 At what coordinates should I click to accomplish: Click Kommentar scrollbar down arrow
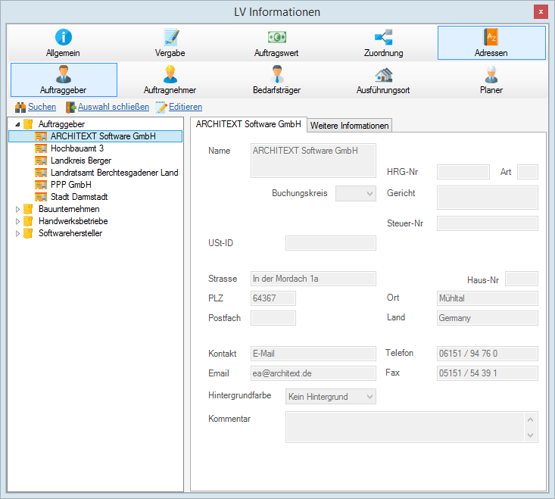point(530,435)
